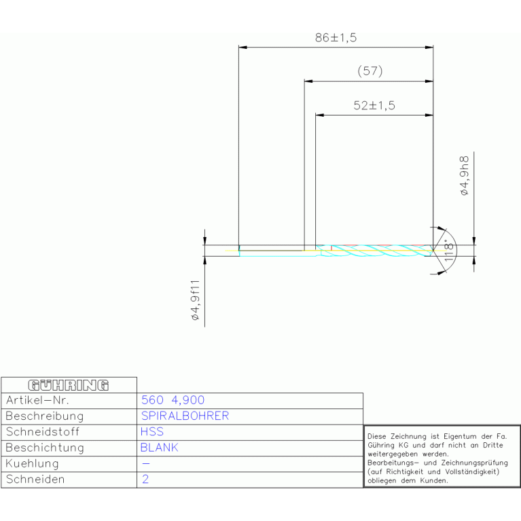
Task: Select the (57) reference dimension text
Action: click(x=370, y=71)
